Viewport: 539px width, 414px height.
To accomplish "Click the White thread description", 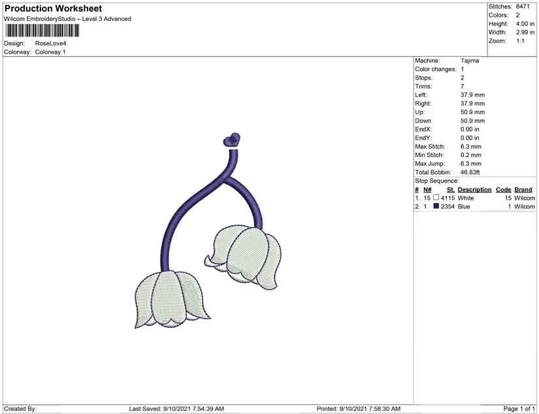I will point(466,198).
